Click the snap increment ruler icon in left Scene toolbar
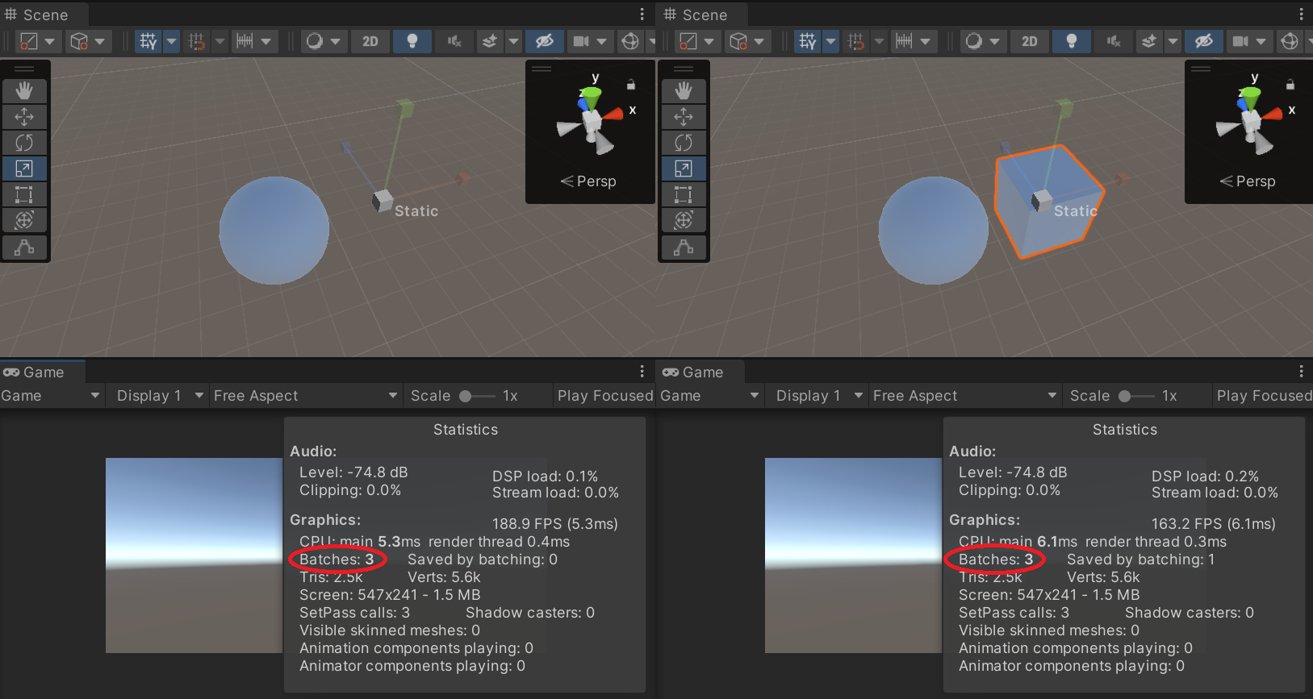Screen dimensions: 1313x699 click(245, 41)
